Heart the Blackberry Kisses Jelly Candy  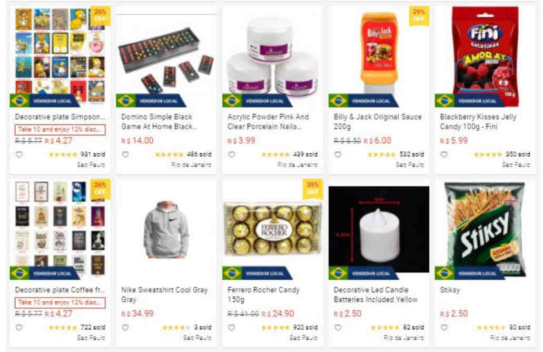tap(445, 154)
